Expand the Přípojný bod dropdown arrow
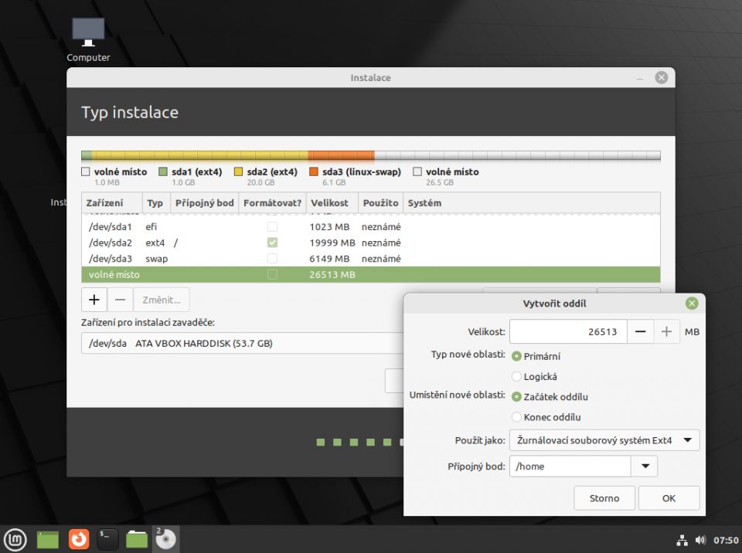This screenshot has height=553, width=742. pos(645,466)
